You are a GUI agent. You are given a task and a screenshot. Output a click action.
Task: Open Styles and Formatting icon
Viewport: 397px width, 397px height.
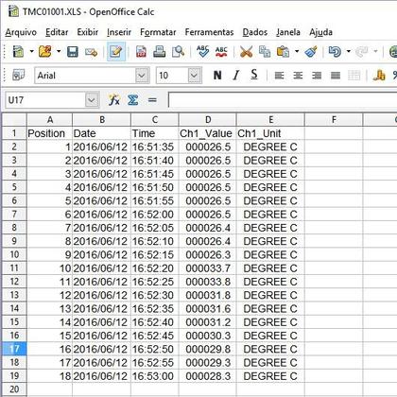18,76
